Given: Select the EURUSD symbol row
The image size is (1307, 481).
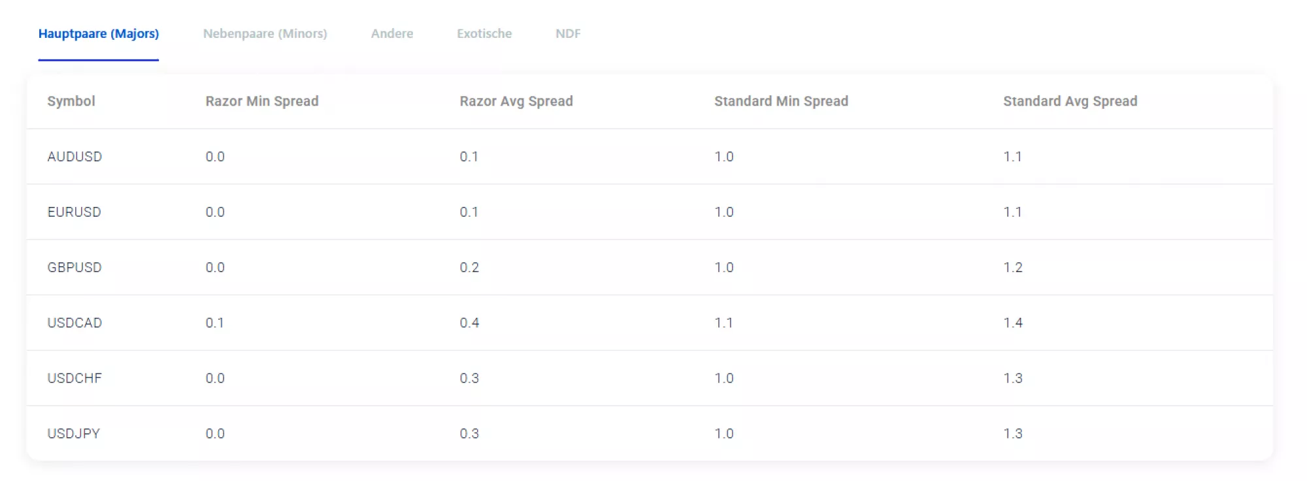Looking at the screenshot, I should [x=74, y=212].
